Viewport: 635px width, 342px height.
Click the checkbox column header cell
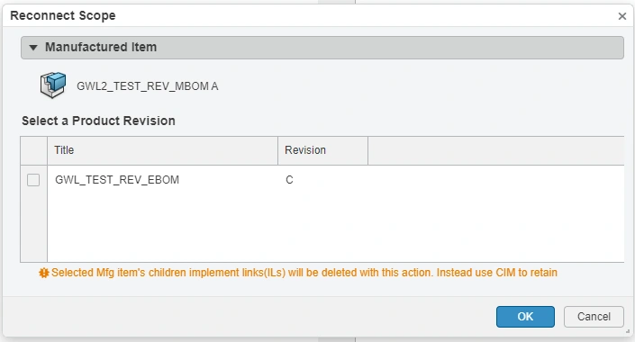(33, 150)
